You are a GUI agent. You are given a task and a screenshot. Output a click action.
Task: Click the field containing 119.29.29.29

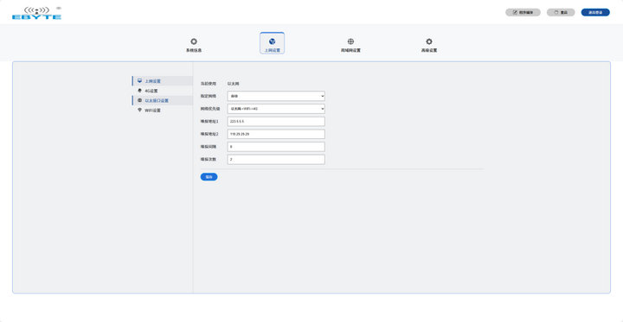276,134
